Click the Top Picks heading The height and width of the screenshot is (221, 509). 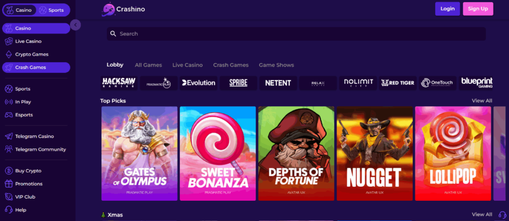[113, 101]
